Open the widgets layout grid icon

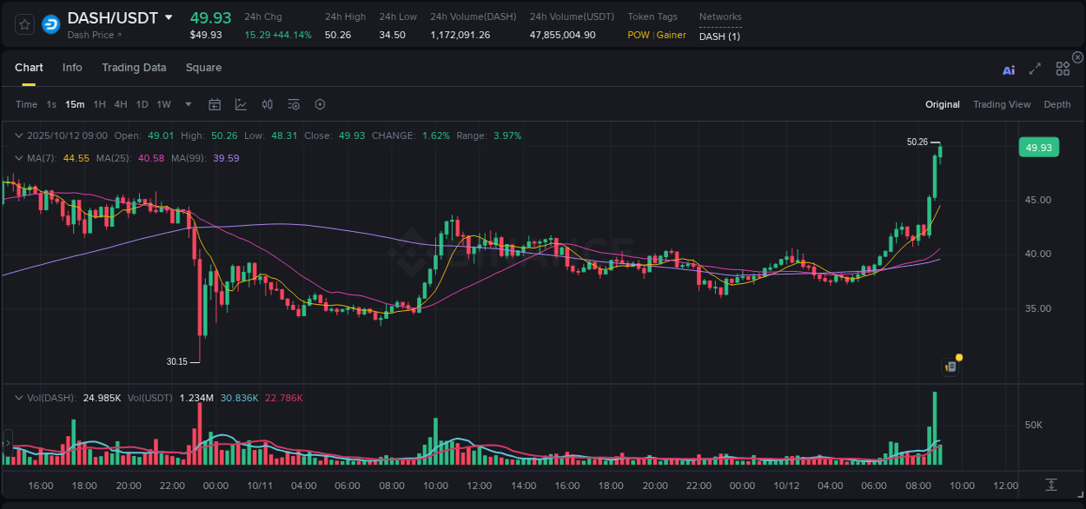tap(1062, 69)
